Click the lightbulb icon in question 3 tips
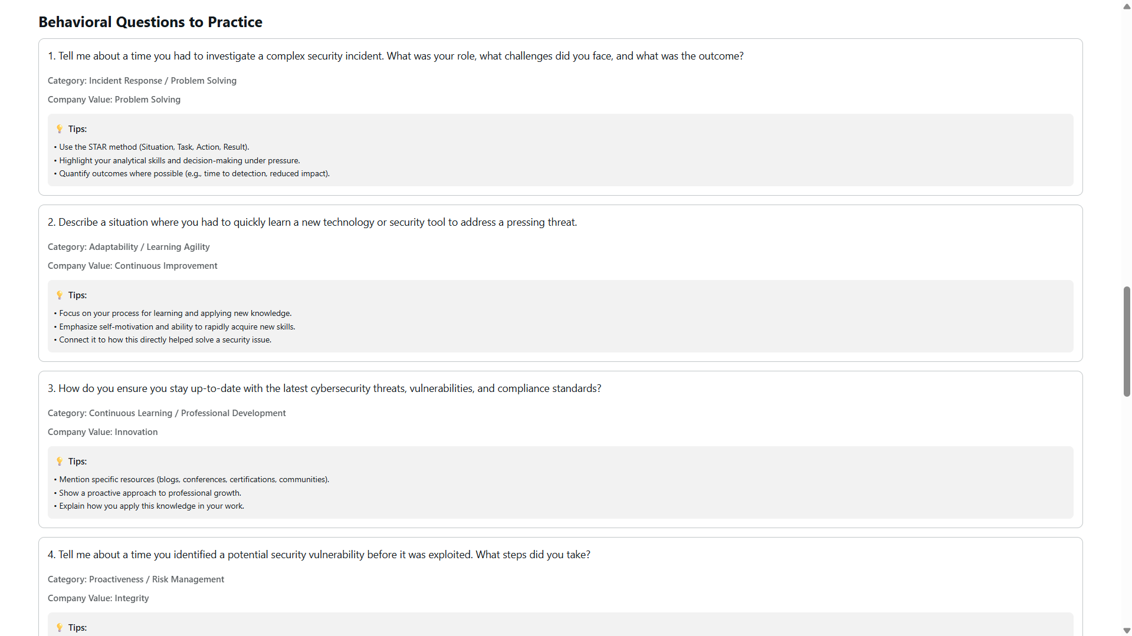 tap(60, 461)
